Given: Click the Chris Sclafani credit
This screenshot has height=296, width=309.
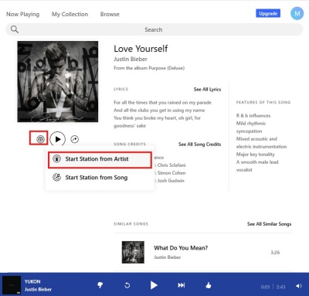Looking at the screenshot, I should click(171, 165).
